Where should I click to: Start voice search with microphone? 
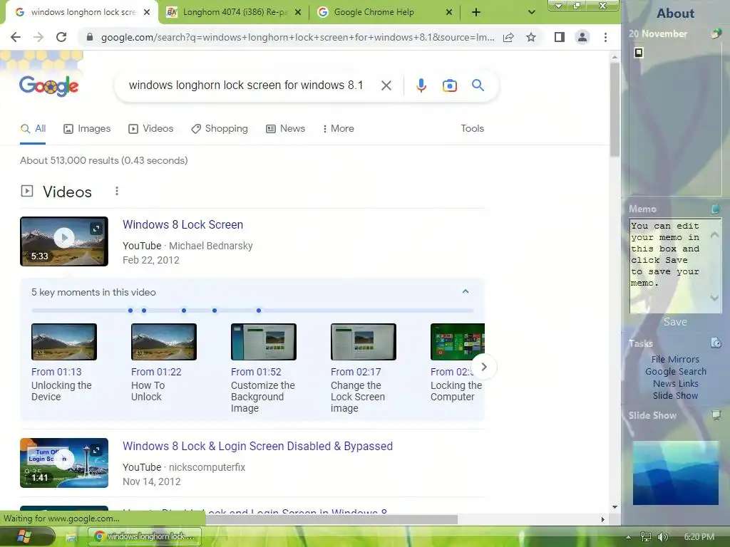pos(421,85)
